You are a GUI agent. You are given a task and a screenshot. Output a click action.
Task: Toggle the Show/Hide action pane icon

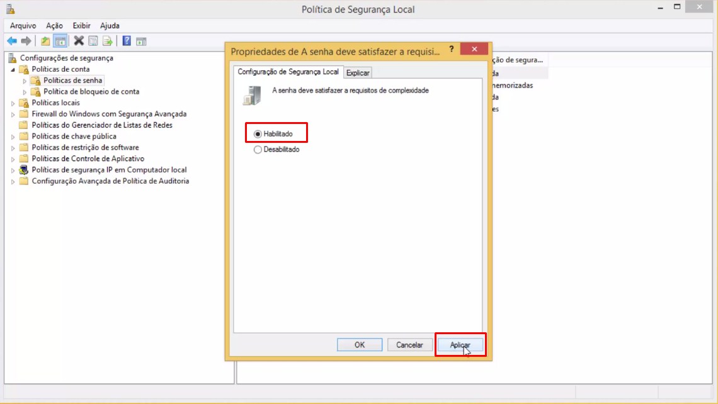(141, 41)
